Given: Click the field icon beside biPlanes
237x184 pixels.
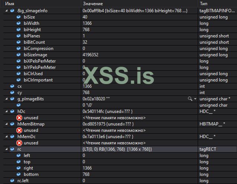Looking at the screenshot, I should (x=19, y=36).
